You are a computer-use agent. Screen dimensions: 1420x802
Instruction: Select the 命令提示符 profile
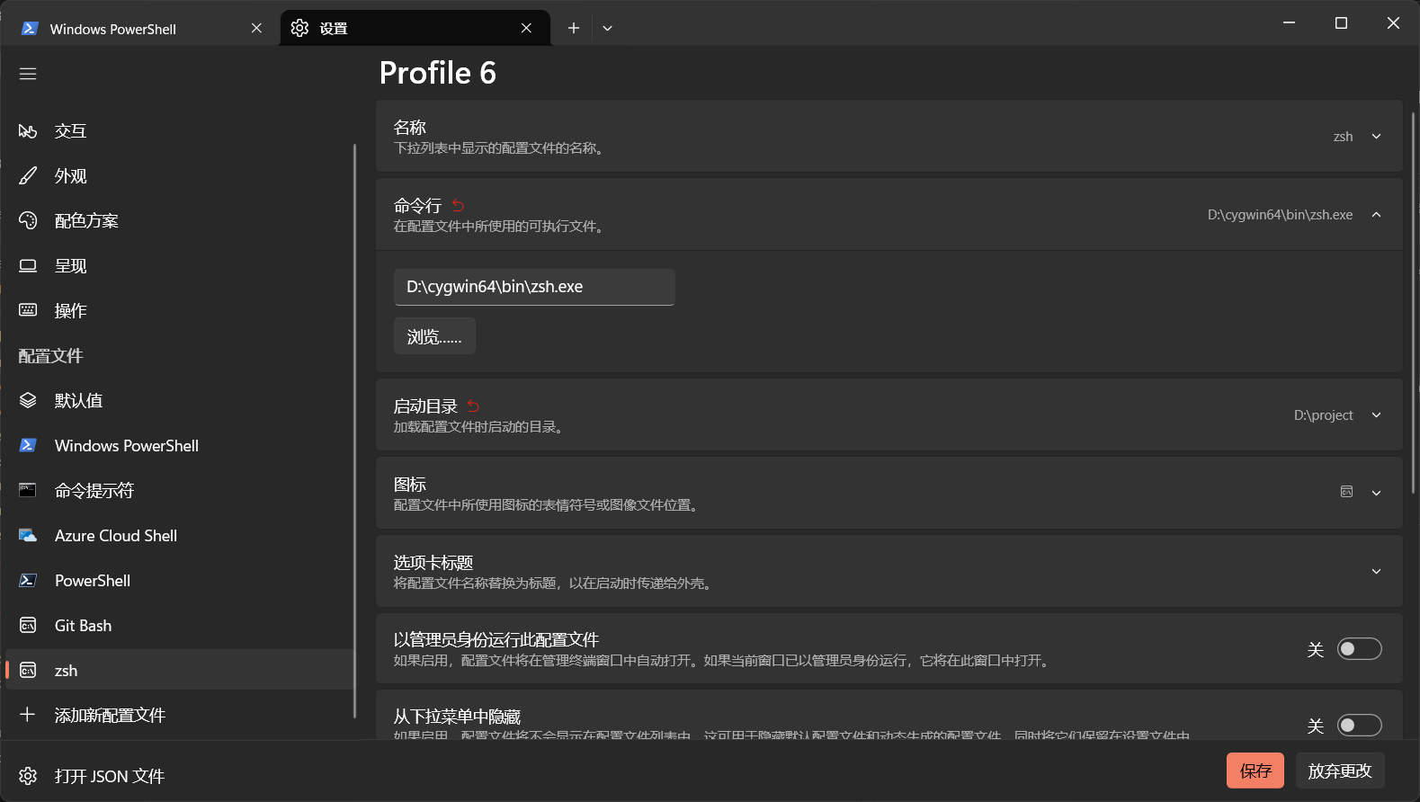[180, 491]
